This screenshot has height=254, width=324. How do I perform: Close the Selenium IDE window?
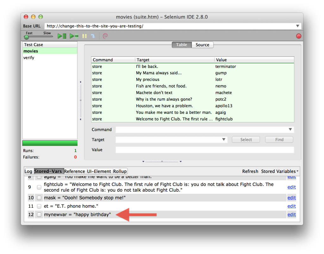(26, 17)
